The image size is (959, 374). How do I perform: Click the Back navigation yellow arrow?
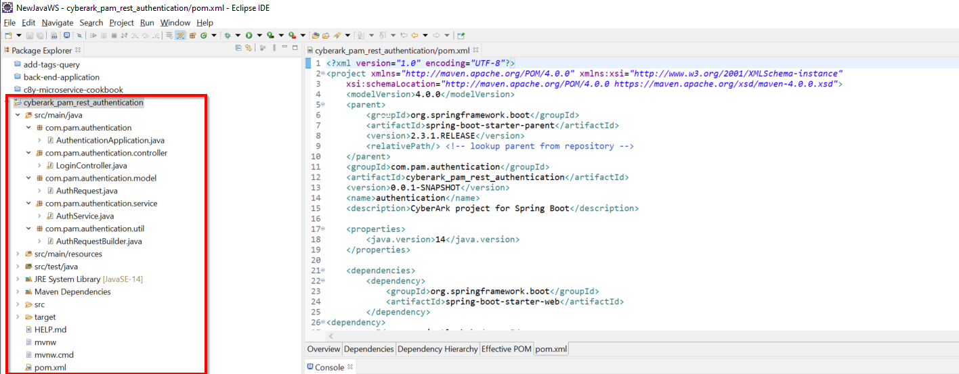pyautogui.click(x=414, y=35)
